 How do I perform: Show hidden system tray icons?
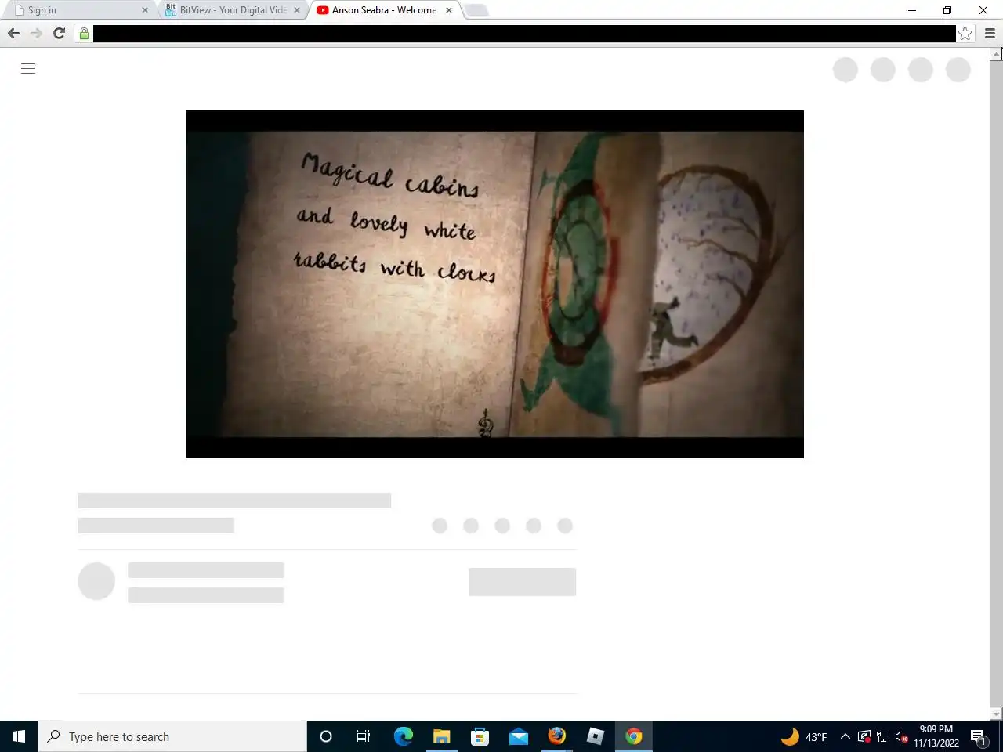(845, 736)
